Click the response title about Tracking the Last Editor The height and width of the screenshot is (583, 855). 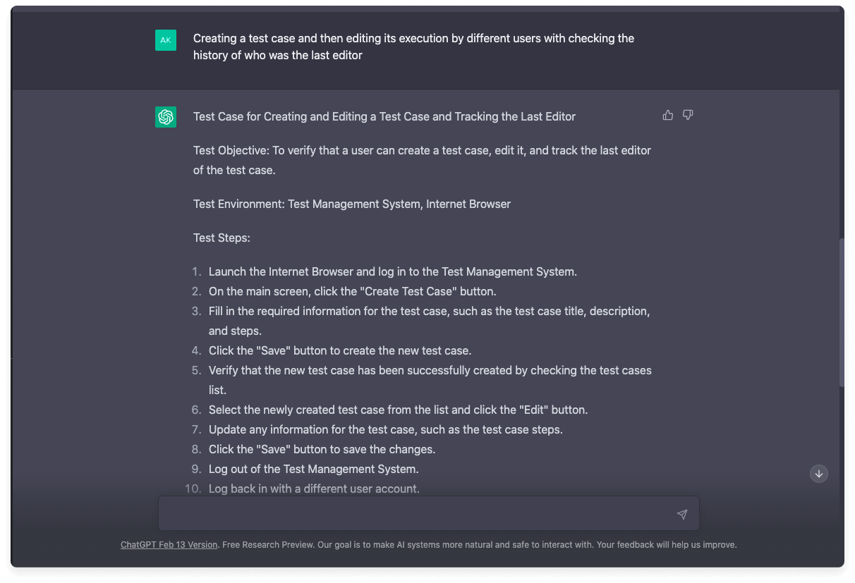point(384,117)
